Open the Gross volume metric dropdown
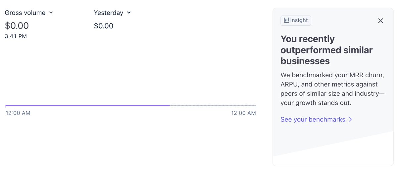 coord(29,13)
